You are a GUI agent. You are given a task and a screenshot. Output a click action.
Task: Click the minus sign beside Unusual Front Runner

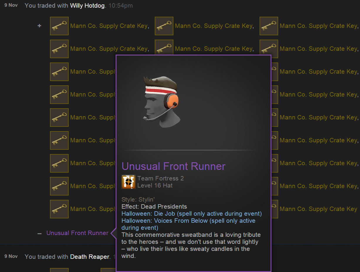click(x=39, y=234)
